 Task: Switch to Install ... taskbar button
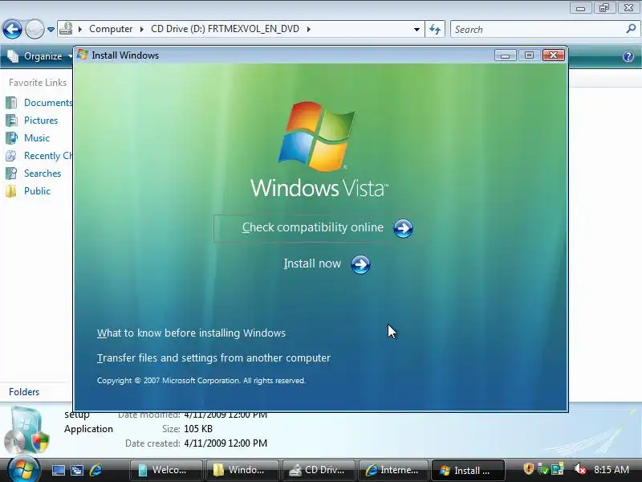tap(468, 470)
